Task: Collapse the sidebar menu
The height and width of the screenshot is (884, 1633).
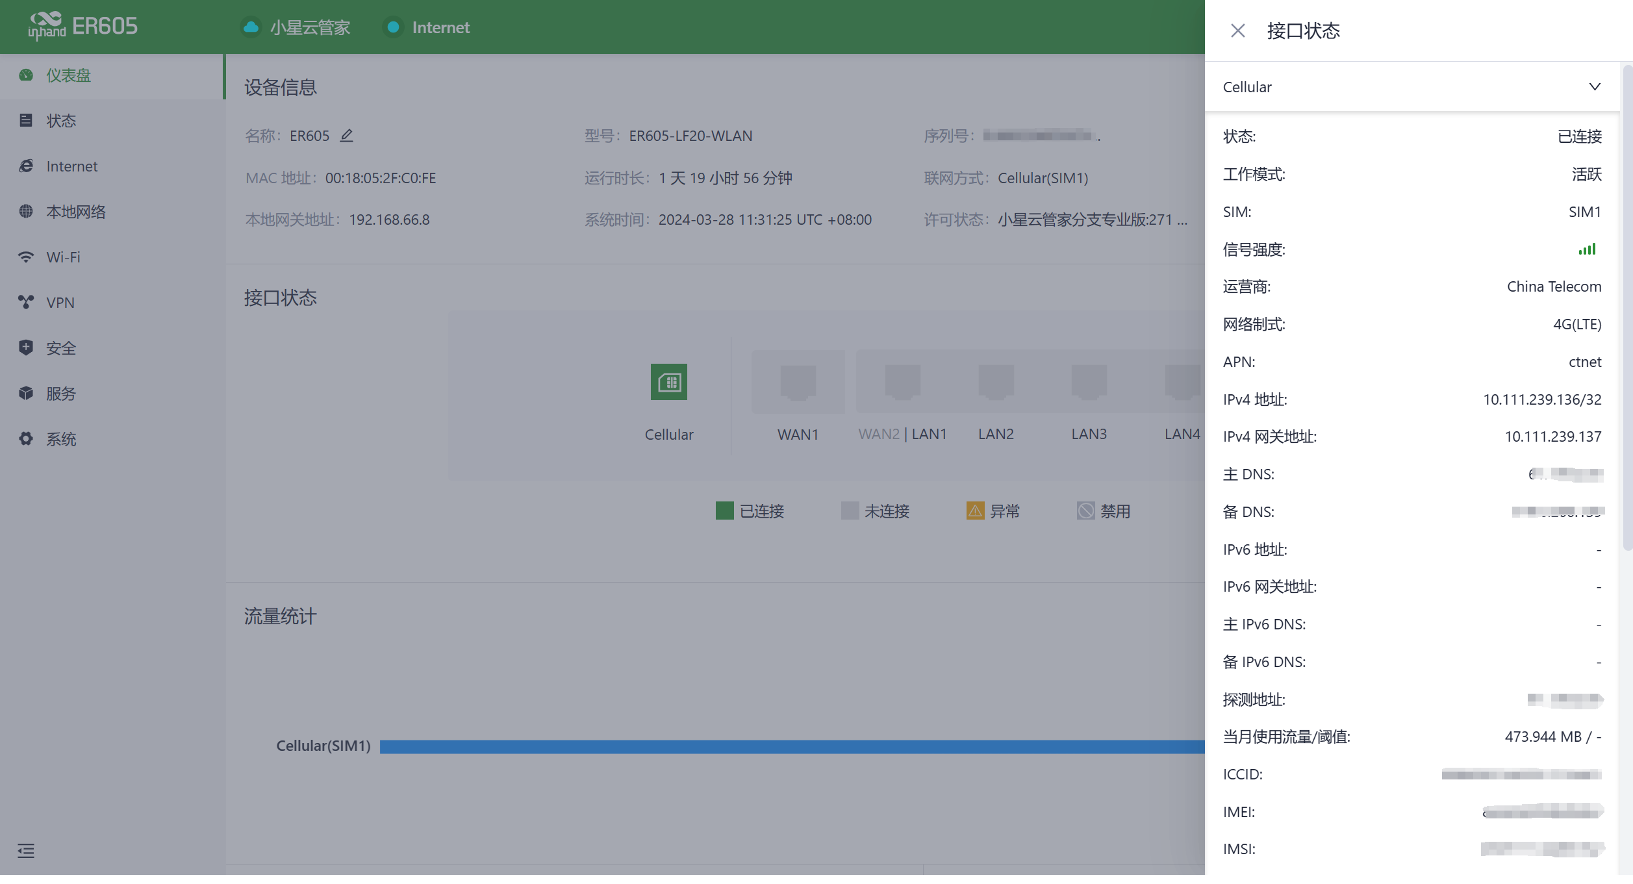Action: (26, 851)
